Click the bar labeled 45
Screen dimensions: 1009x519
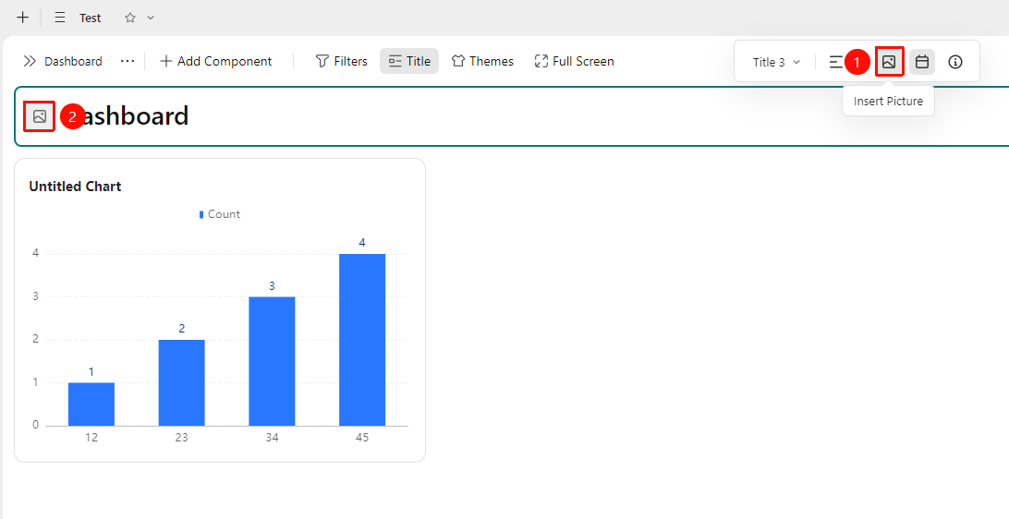[362, 340]
